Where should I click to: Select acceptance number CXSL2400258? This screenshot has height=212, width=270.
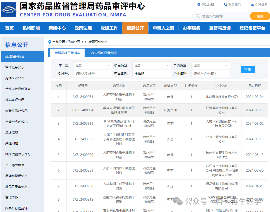pyautogui.click(x=83, y=186)
